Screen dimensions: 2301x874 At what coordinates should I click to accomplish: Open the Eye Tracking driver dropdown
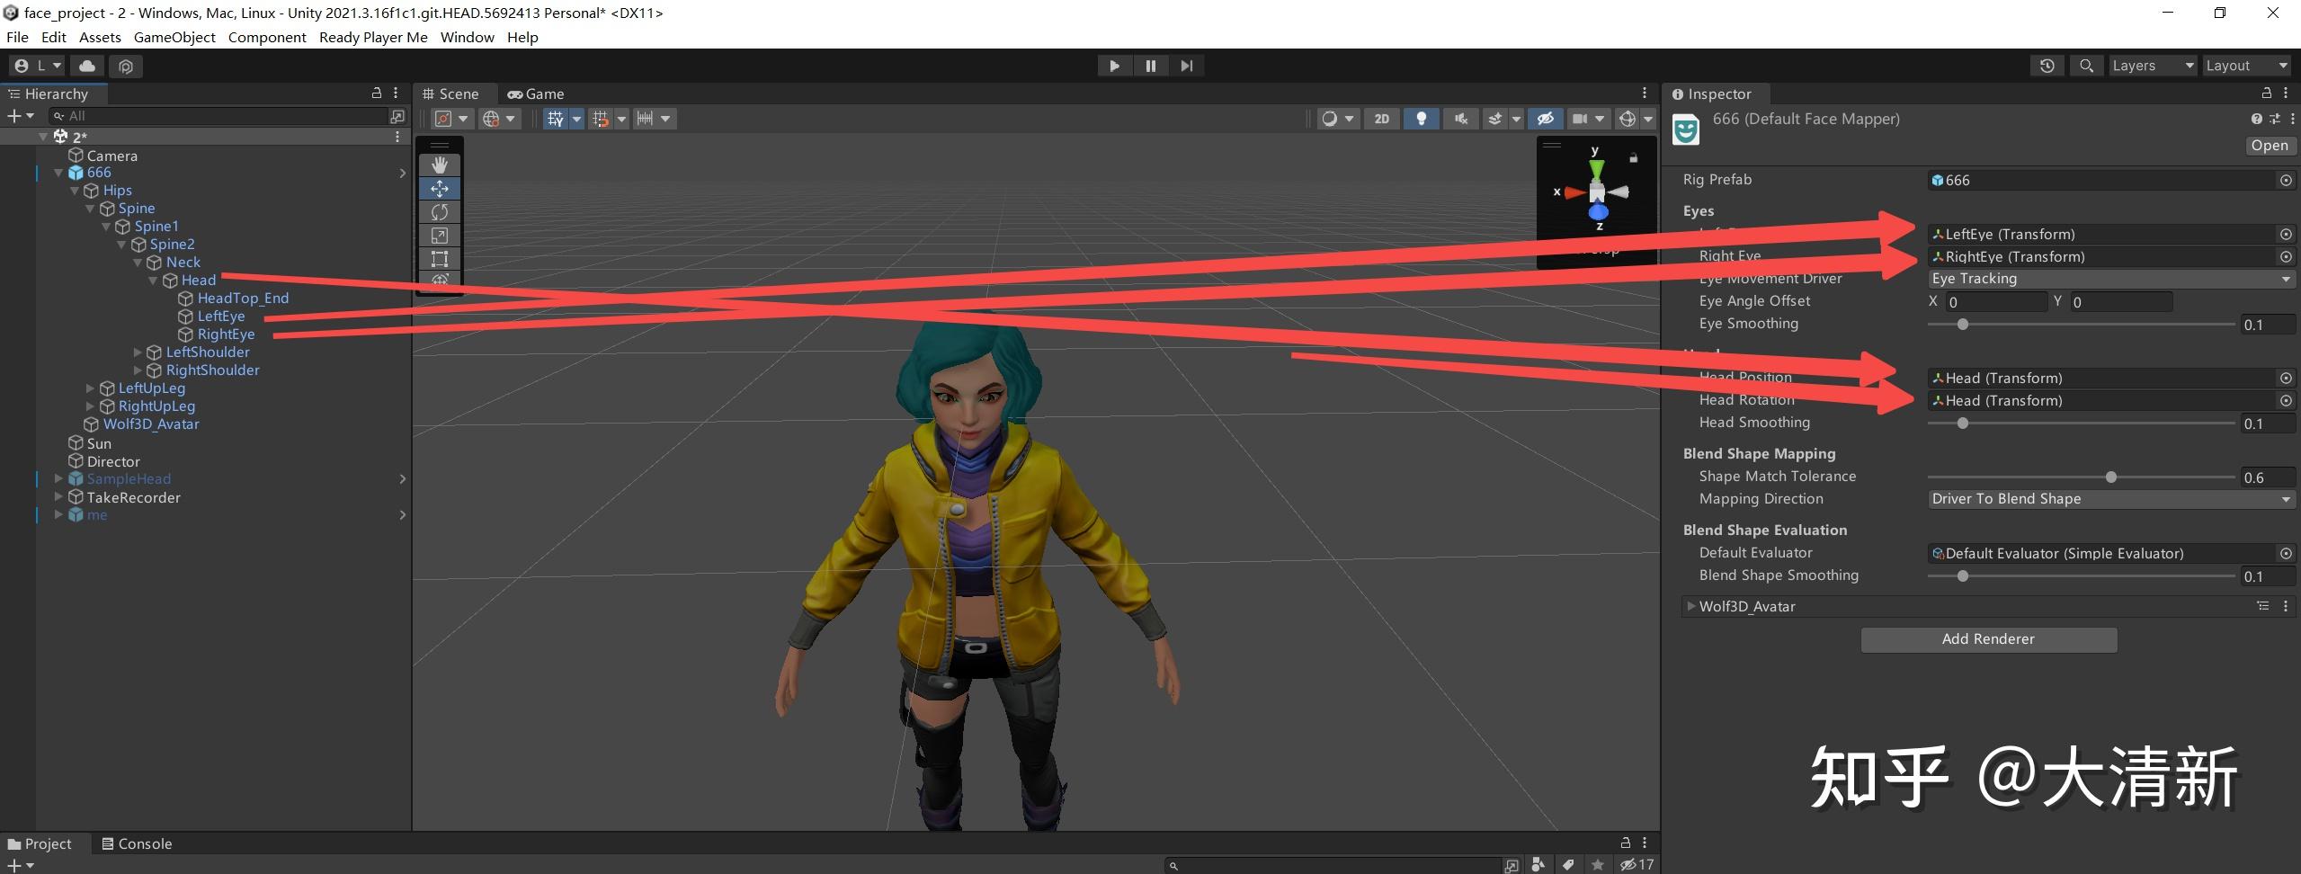[x=2109, y=278]
